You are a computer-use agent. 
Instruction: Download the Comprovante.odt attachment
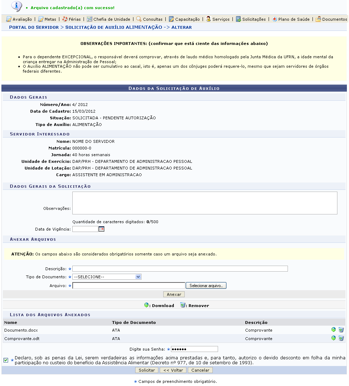click(334, 338)
